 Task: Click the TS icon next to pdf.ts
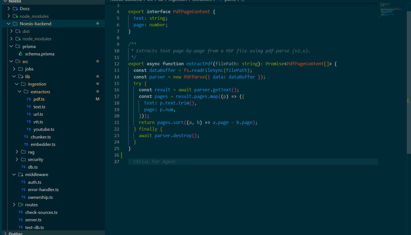pos(29,99)
